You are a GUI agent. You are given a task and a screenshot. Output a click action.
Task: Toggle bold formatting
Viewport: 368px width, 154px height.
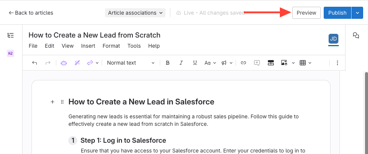point(168,63)
